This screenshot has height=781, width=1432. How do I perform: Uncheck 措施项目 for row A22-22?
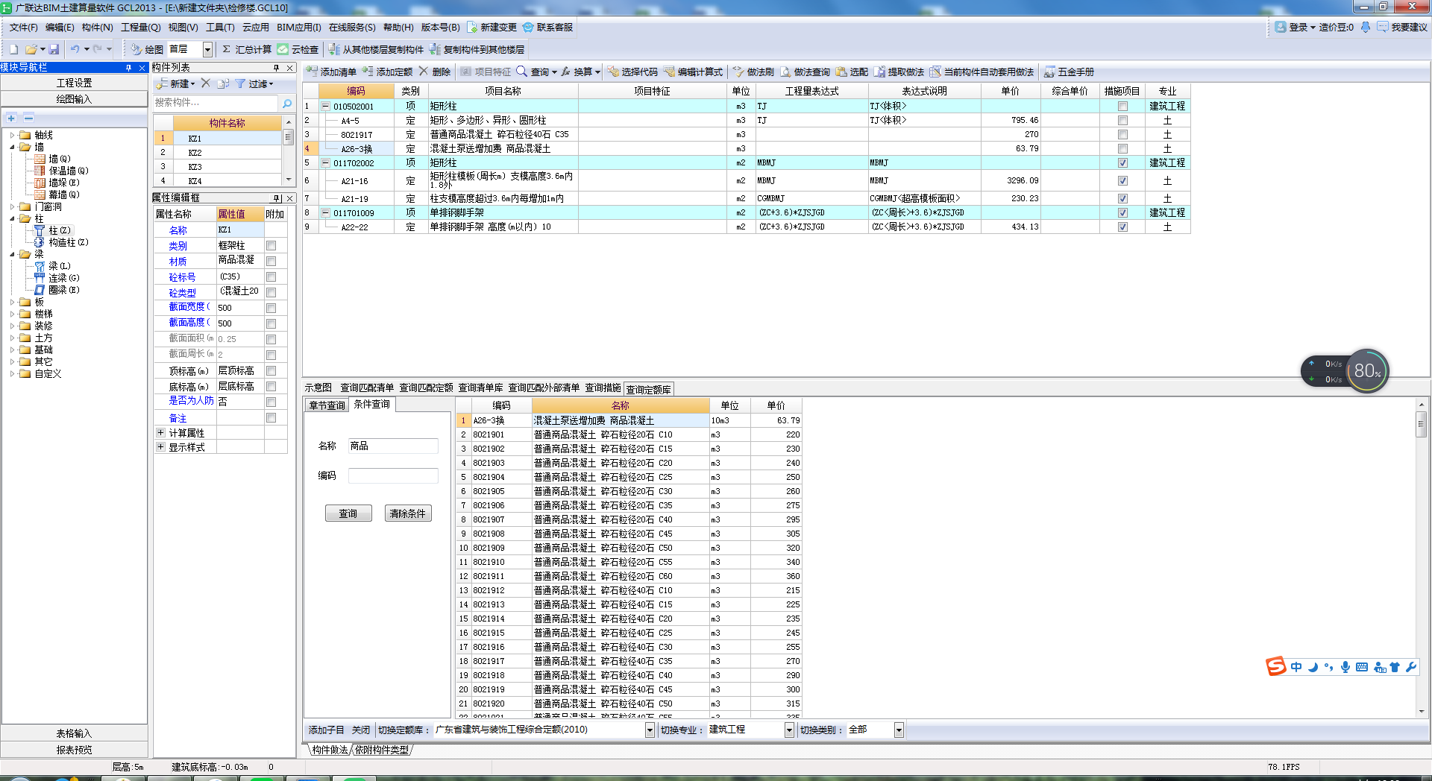click(x=1122, y=227)
